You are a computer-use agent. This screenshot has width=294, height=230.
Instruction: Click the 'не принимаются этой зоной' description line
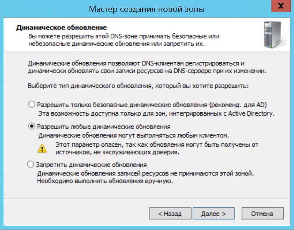pos(145,174)
